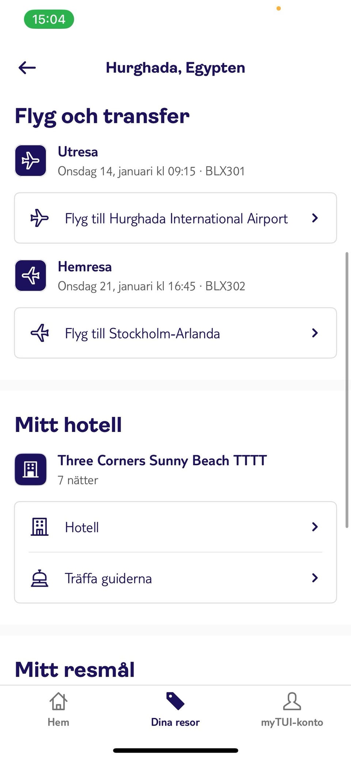Tap the Utresa departure plane icon
Image resolution: width=351 pixels, height=760 pixels.
click(x=31, y=161)
